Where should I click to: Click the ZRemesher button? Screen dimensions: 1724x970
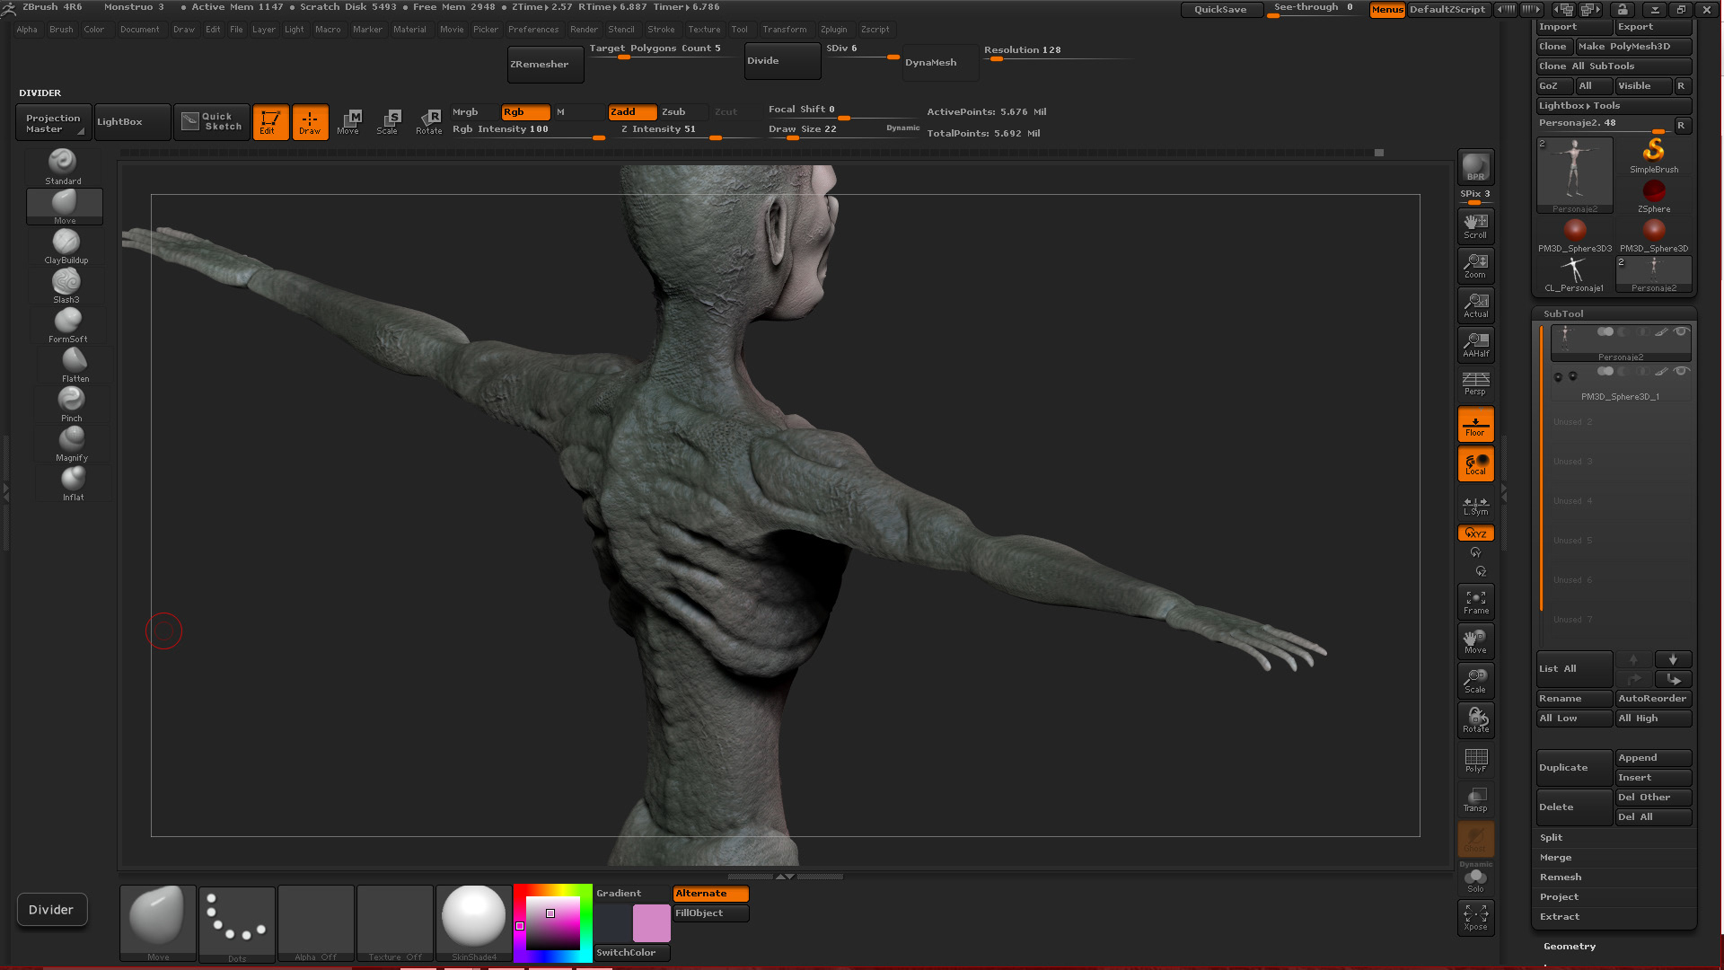tap(544, 64)
